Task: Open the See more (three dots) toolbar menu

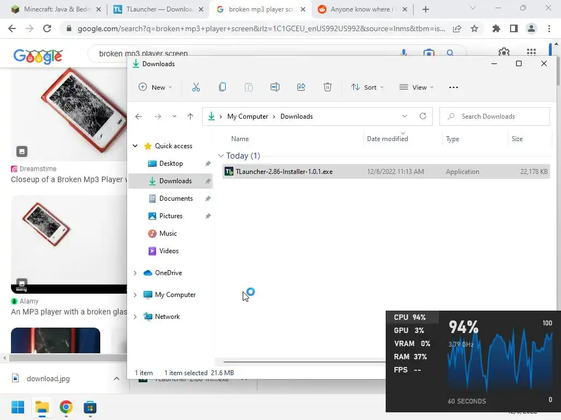Action: click(453, 87)
